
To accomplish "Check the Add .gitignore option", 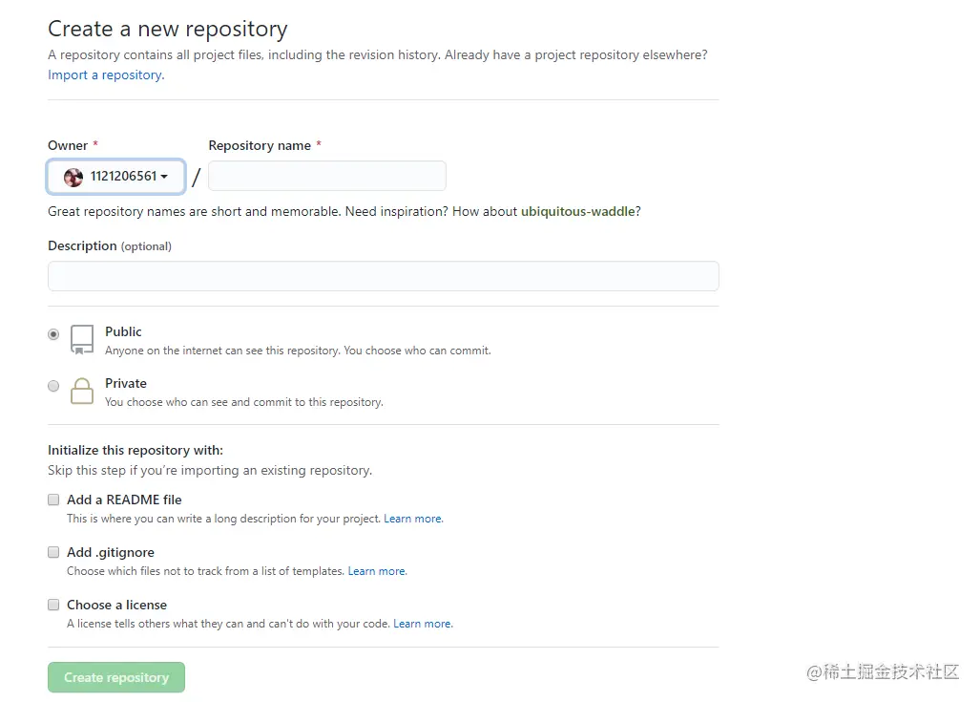I will (53, 552).
